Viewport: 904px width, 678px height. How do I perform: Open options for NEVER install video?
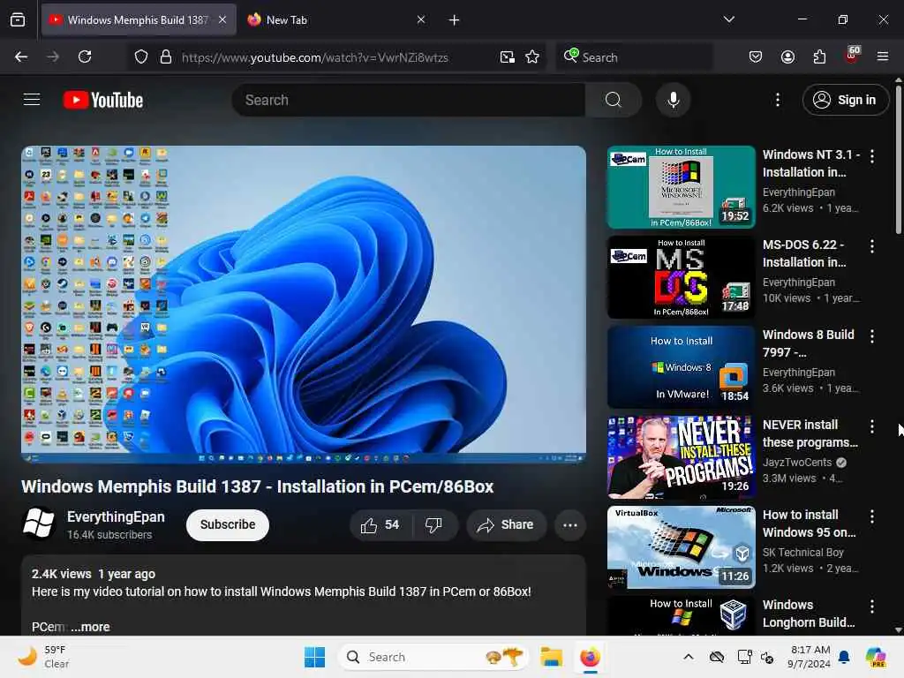click(871, 426)
